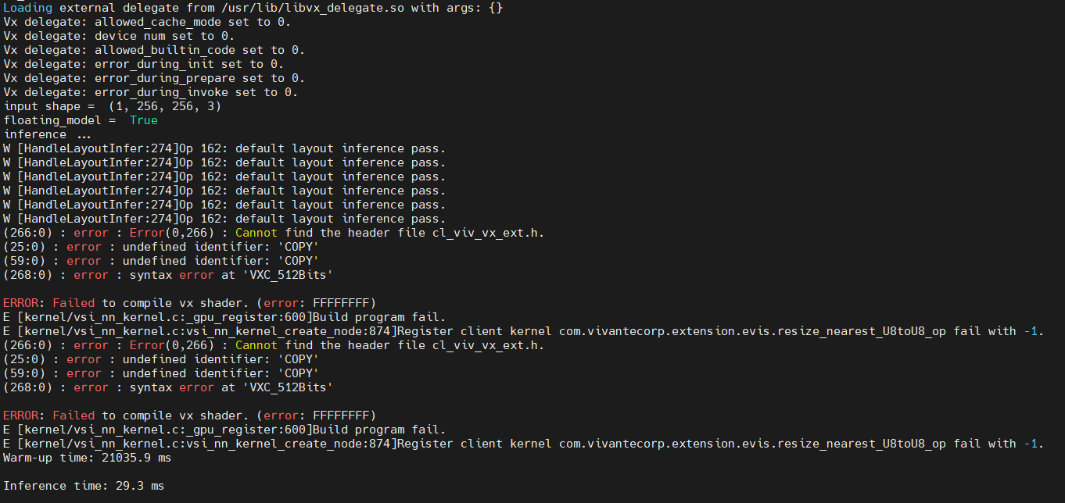Click the first HandleLayoutInfer warning line
This screenshot has height=503, width=1065.
tap(224, 148)
